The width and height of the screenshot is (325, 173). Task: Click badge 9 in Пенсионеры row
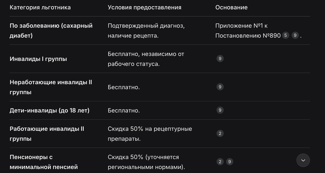click(x=229, y=161)
